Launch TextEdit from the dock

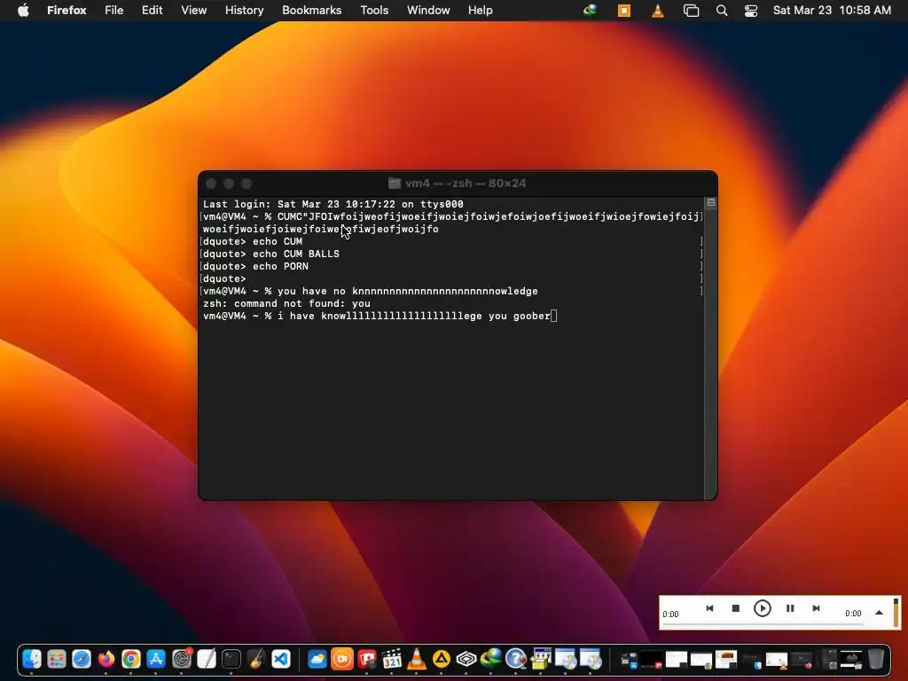206,659
